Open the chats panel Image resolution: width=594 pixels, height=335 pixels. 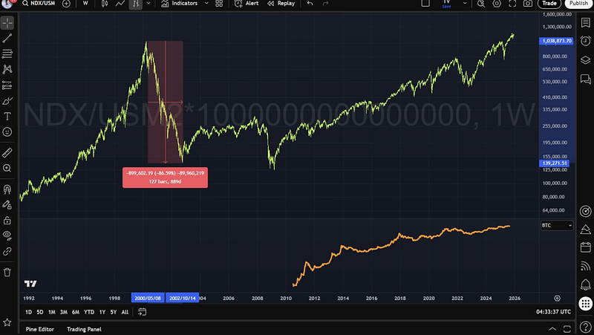[x=585, y=79]
